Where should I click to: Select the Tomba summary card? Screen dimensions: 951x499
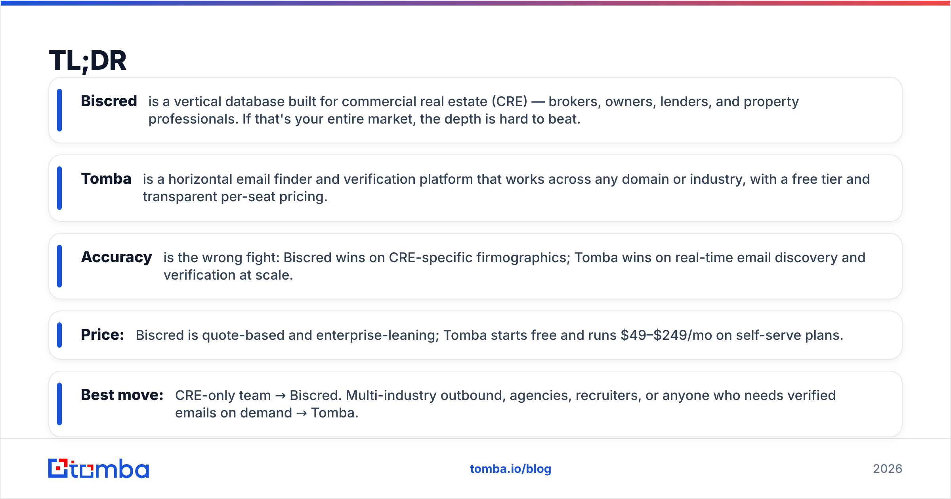point(475,188)
